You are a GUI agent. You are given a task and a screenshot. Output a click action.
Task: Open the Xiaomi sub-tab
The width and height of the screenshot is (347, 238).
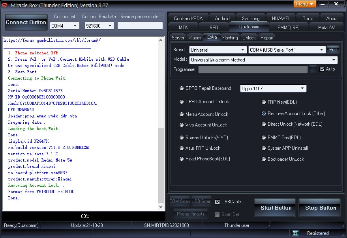(195, 38)
